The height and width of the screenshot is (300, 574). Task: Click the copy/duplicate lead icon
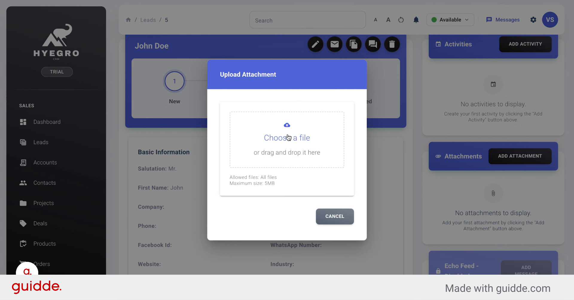click(354, 44)
